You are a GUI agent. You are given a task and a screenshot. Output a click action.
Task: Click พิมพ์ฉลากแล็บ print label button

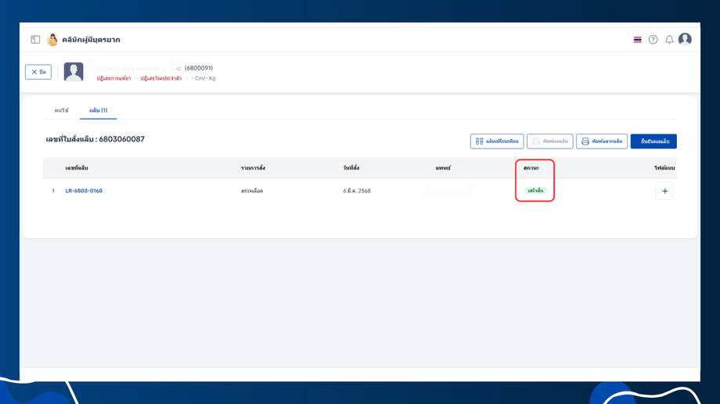tap(602, 141)
